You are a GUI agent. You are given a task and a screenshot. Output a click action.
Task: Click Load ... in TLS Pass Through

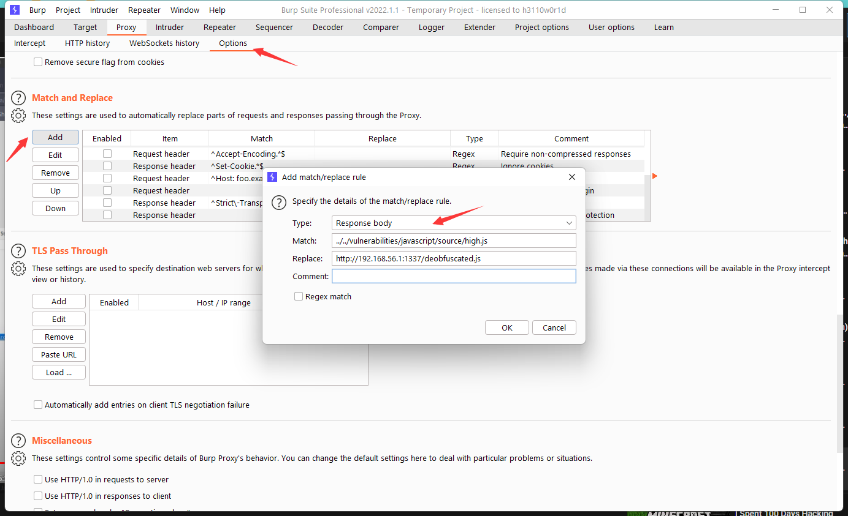pos(59,372)
